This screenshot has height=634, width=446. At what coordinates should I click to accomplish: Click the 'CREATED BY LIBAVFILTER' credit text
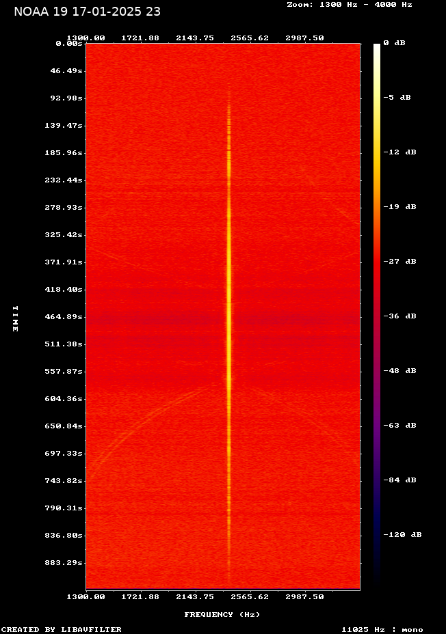[x=62, y=629]
